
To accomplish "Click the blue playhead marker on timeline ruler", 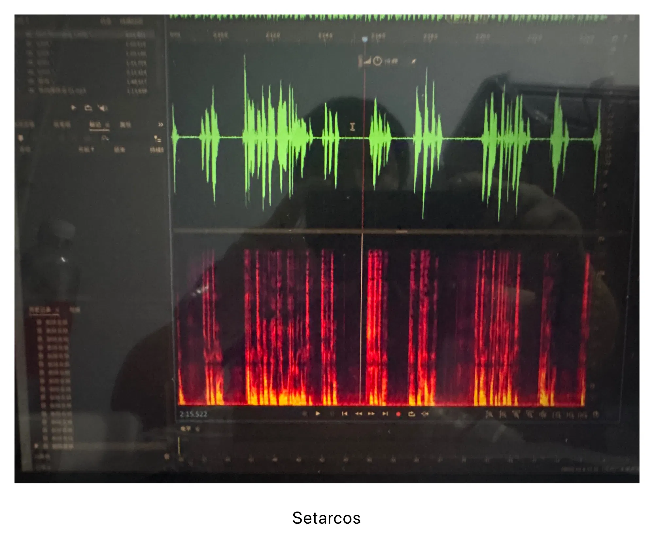I will pyautogui.click(x=365, y=40).
